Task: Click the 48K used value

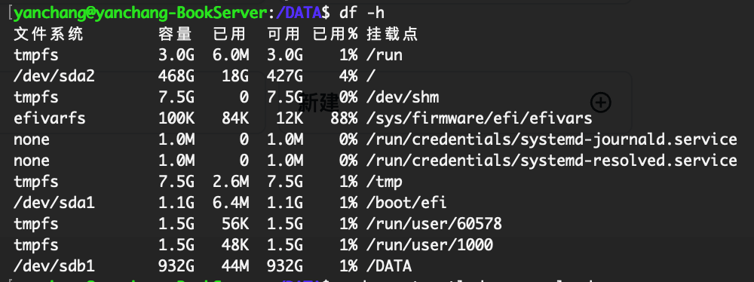Action: [235, 245]
